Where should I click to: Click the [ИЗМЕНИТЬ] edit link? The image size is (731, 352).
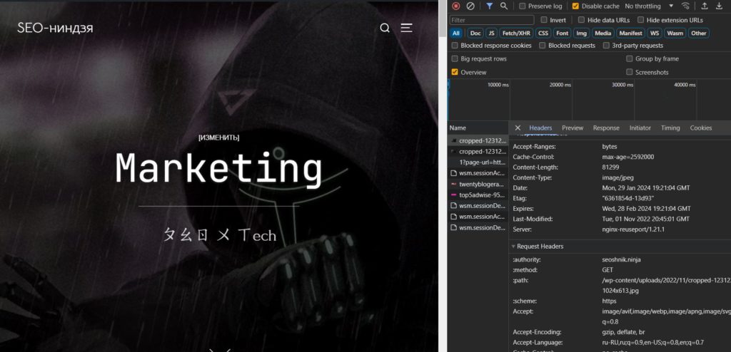pos(218,138)
